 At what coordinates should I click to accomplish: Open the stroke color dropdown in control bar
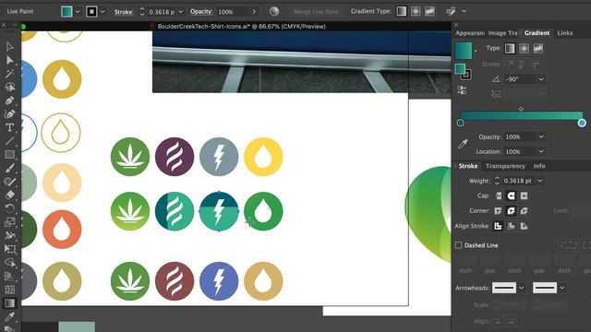click(x=103, y=12)
